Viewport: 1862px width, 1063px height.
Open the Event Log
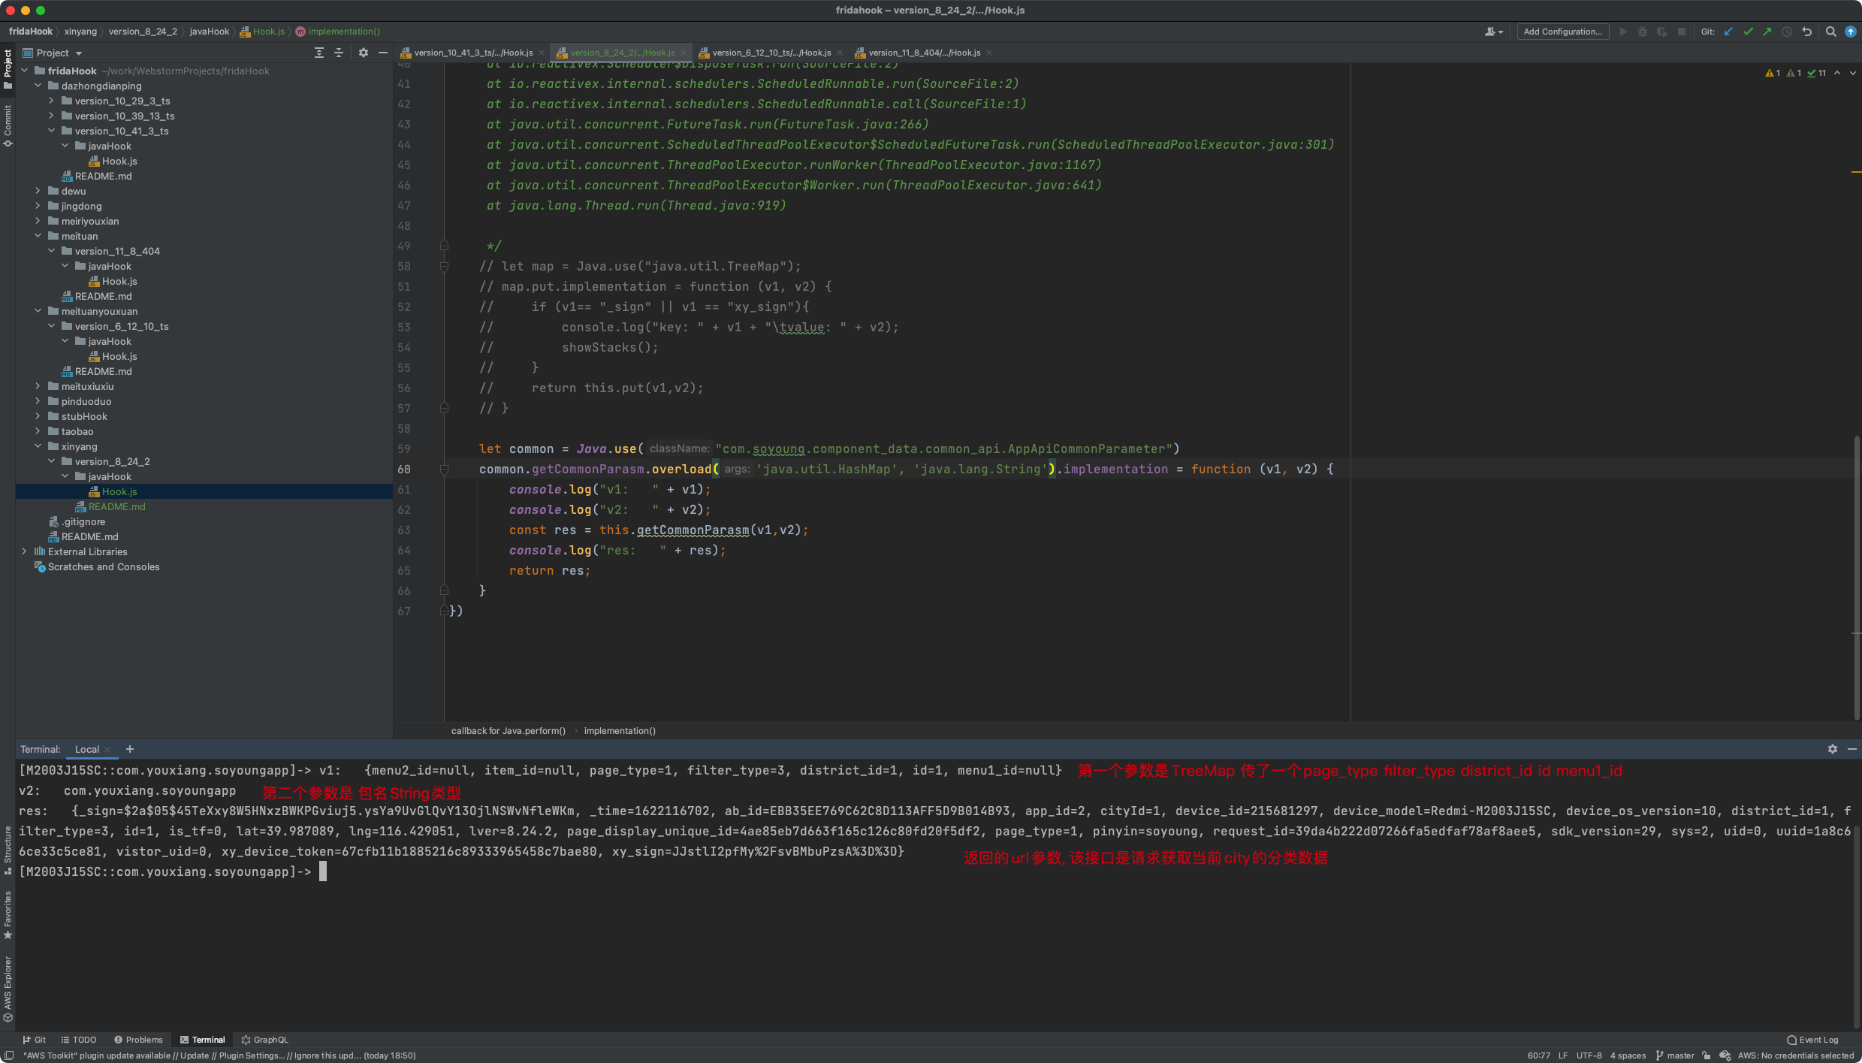point(1812,1040)
